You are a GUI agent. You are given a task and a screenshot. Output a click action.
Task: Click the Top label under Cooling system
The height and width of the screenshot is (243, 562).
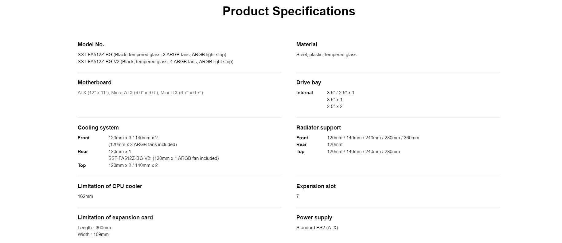click(x=82, y=165)
